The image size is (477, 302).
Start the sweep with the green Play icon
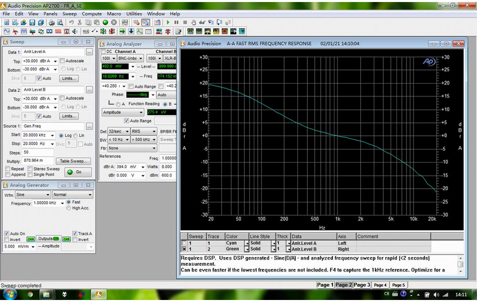[168, 22]
